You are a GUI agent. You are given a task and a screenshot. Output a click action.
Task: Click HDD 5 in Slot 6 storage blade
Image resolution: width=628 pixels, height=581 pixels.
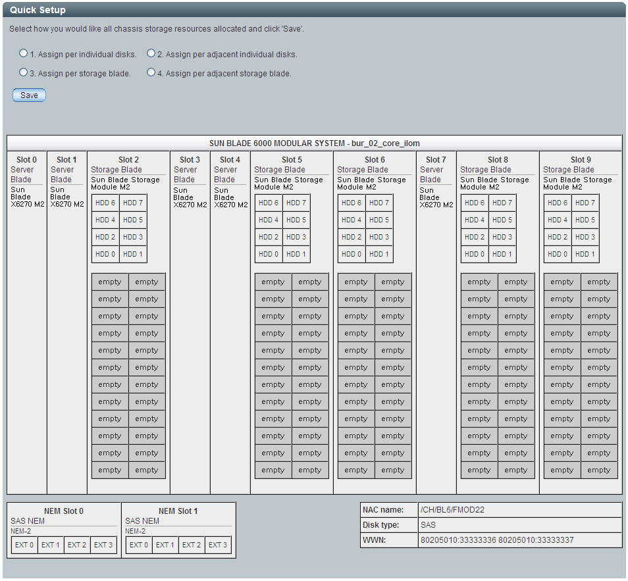pos(379,220)
